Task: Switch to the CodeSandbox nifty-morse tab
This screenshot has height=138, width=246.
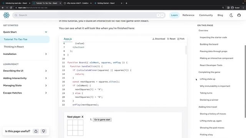Action: tap(78, 3)
